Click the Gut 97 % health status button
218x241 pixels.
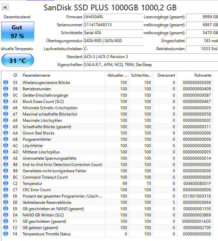pyautogui.click(x=18, y=32)
